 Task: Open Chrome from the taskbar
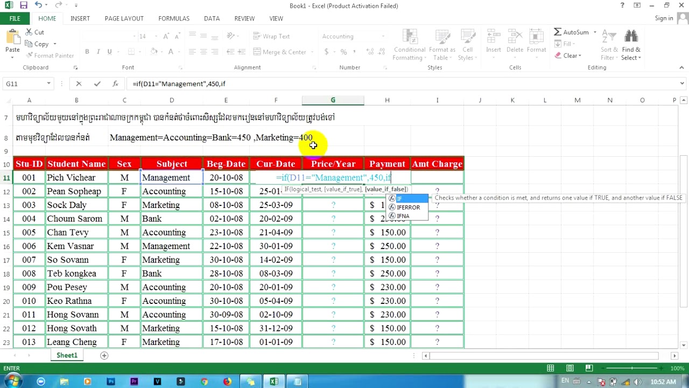click(x=204, y=382)
